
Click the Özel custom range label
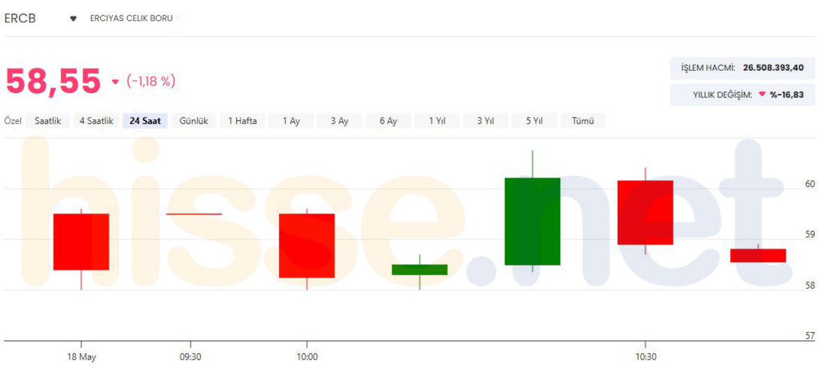13,121
